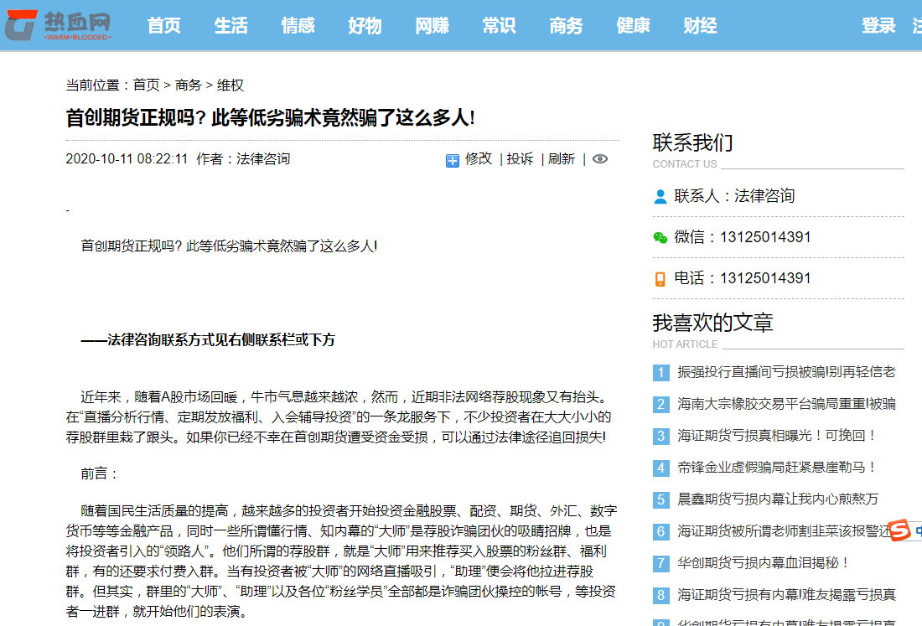Image resolution: width=922 pixels, height=626 pixels.
Task: Click the 刷新 refresh link
Action: [561, 158]
